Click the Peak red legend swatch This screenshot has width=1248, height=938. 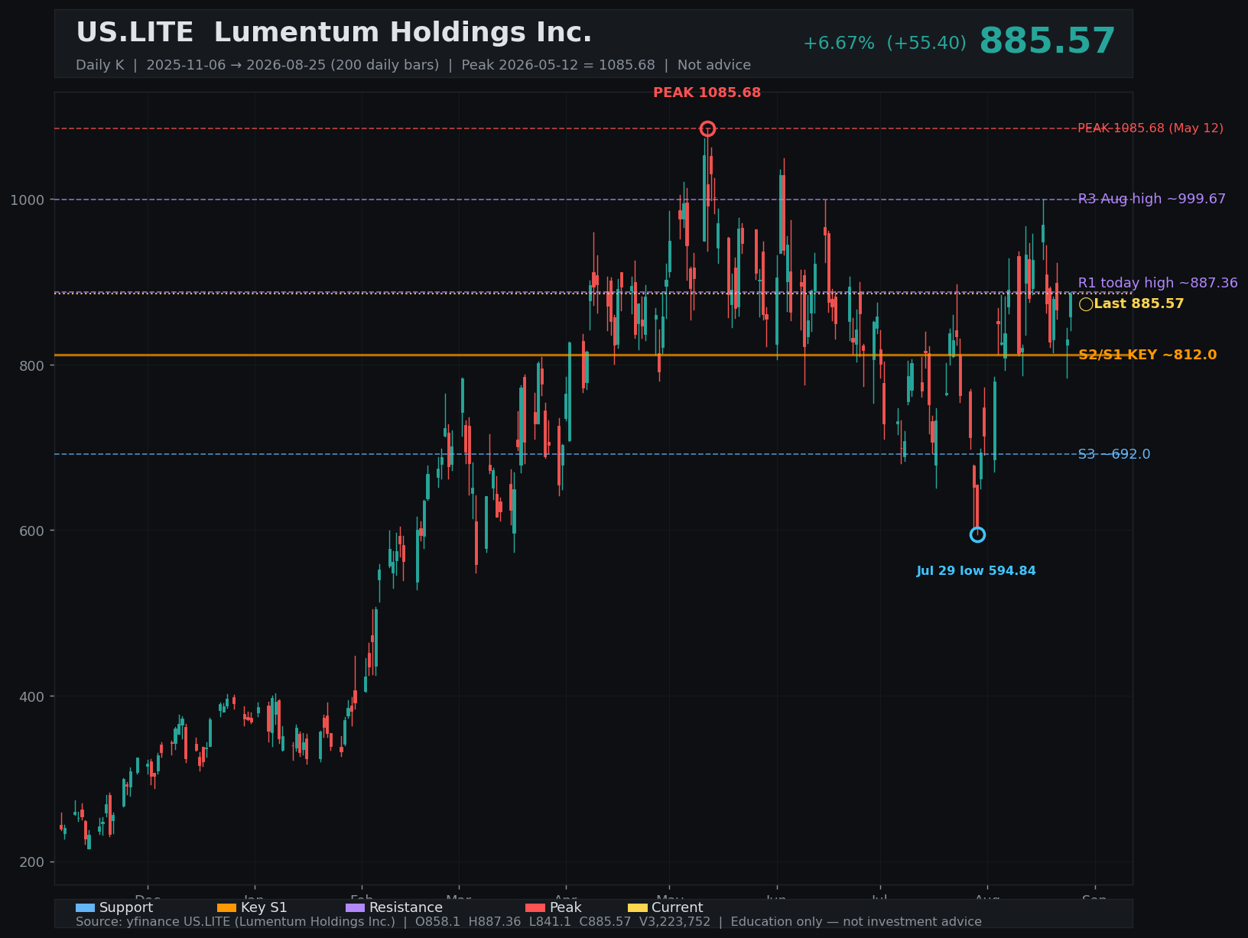click(535, 908)
